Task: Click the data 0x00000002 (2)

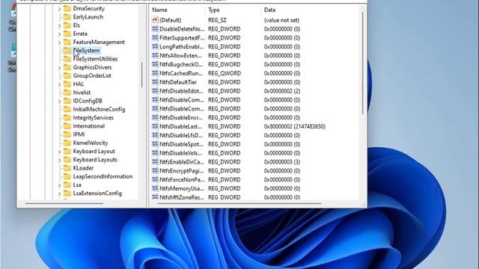Action: (282, 91)
